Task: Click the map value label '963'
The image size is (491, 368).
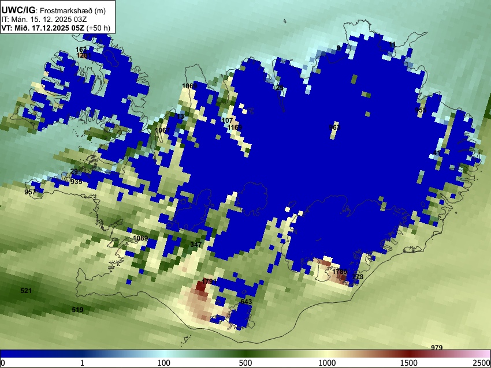Action: (x=334, y=127)
